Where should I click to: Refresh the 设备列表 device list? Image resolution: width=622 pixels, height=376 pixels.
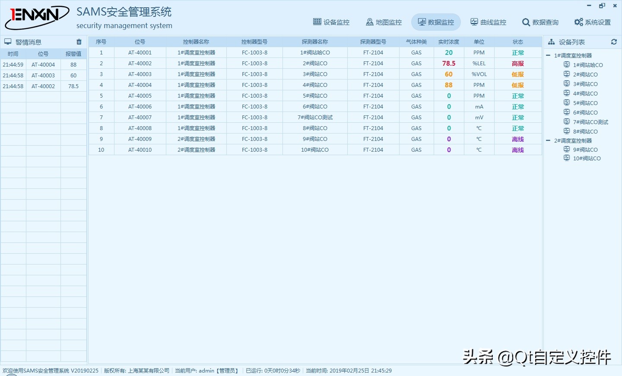tap(614, 42)
